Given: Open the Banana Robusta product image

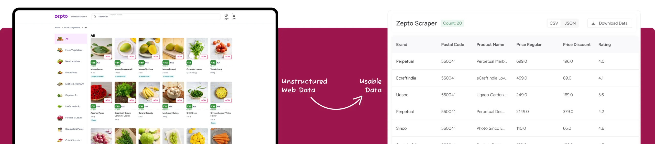Looking at the screenshot, I should point(149,92).
